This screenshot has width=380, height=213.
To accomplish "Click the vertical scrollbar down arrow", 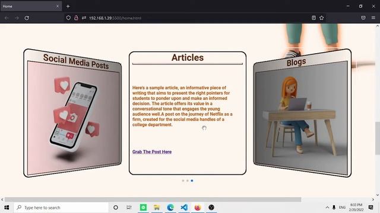I will 378,195.
